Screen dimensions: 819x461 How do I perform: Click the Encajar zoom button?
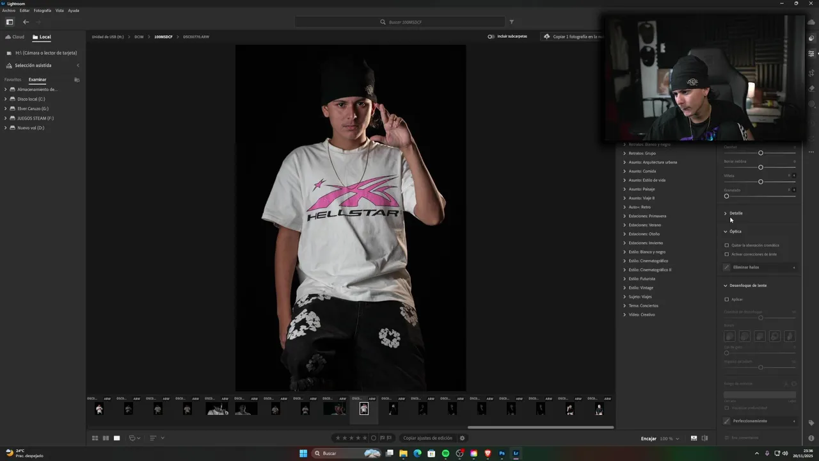648,439
